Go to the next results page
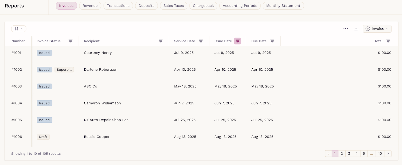The width and height of the screenshot is (402, 165). tap(388, 154)
